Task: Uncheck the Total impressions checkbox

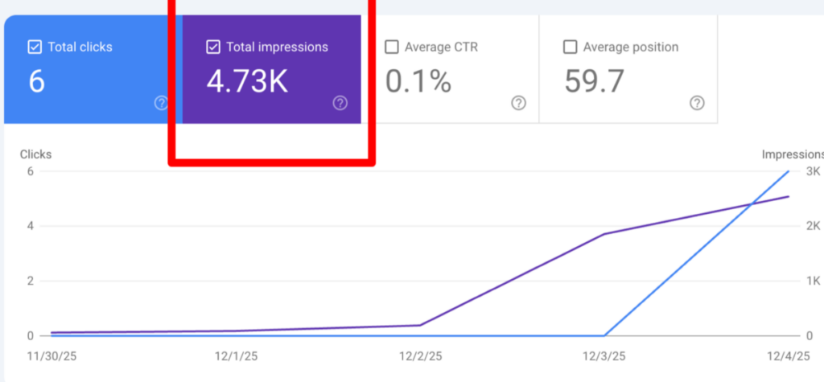Action: [x=213, y=47]
